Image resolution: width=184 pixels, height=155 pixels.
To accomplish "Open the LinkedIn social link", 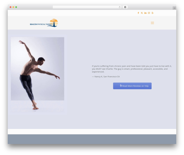I will pos(145,13).
